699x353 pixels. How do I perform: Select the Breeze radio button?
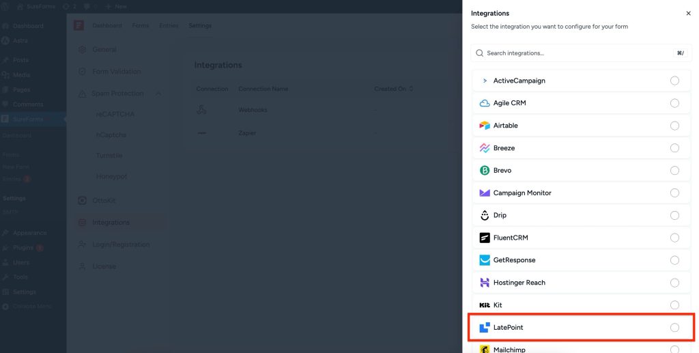[x=674, y=148]
